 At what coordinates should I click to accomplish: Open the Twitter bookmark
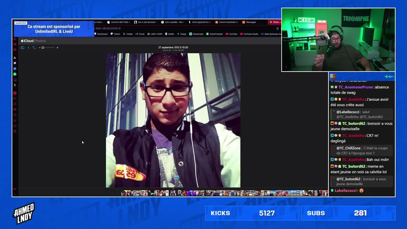coord(128,34)
